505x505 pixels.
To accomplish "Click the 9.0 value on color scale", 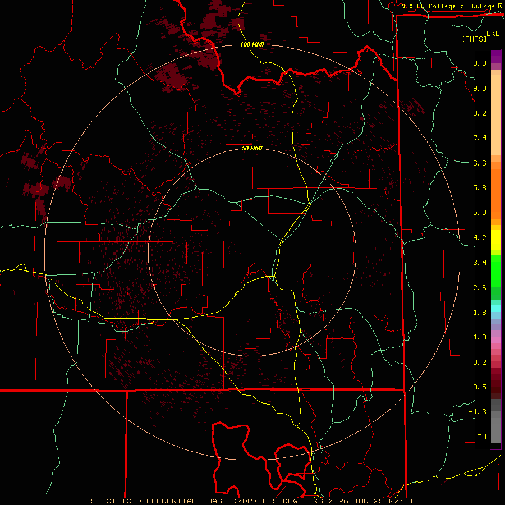I will [x=480, y=89].
